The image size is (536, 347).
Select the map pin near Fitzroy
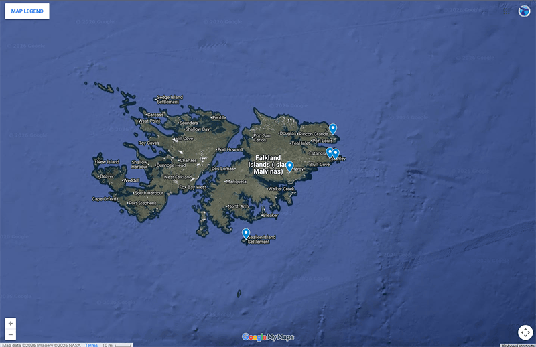click(289, 165)
